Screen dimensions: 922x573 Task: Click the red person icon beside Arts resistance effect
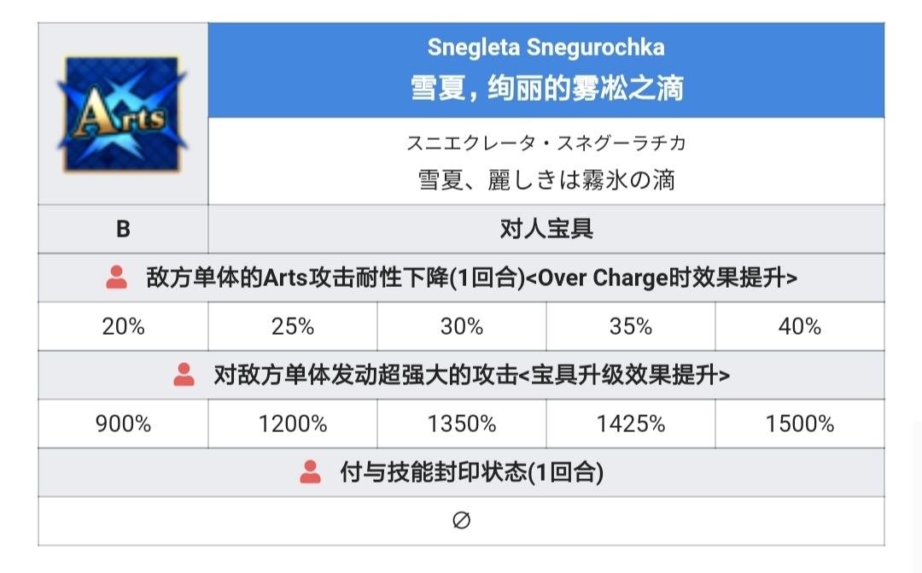[117, 278]
